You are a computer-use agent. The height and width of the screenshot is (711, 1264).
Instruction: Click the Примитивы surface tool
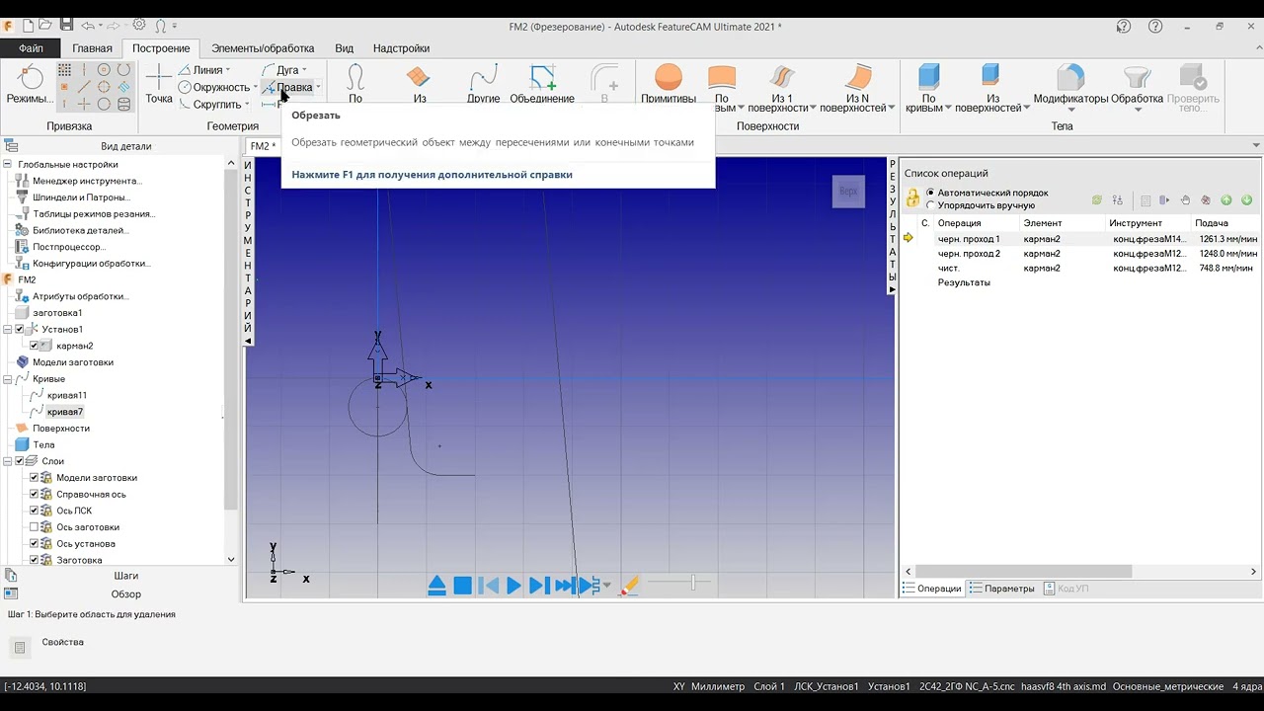pyautogui.click(x=669, y=84)
